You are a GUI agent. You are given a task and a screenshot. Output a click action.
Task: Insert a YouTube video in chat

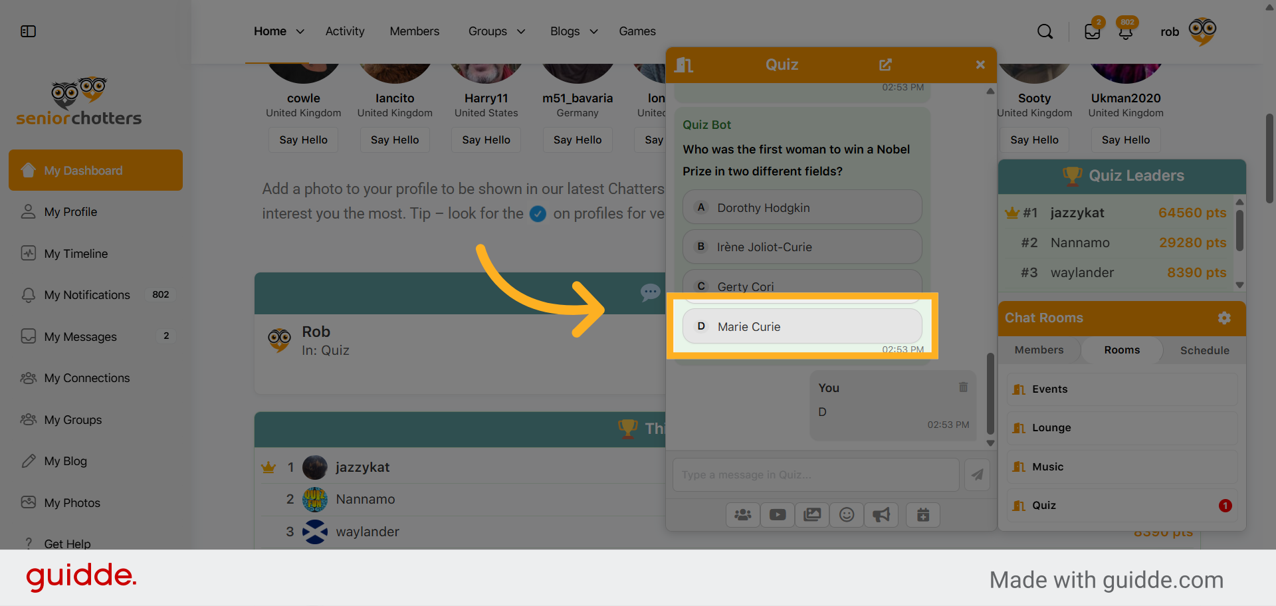778,515
